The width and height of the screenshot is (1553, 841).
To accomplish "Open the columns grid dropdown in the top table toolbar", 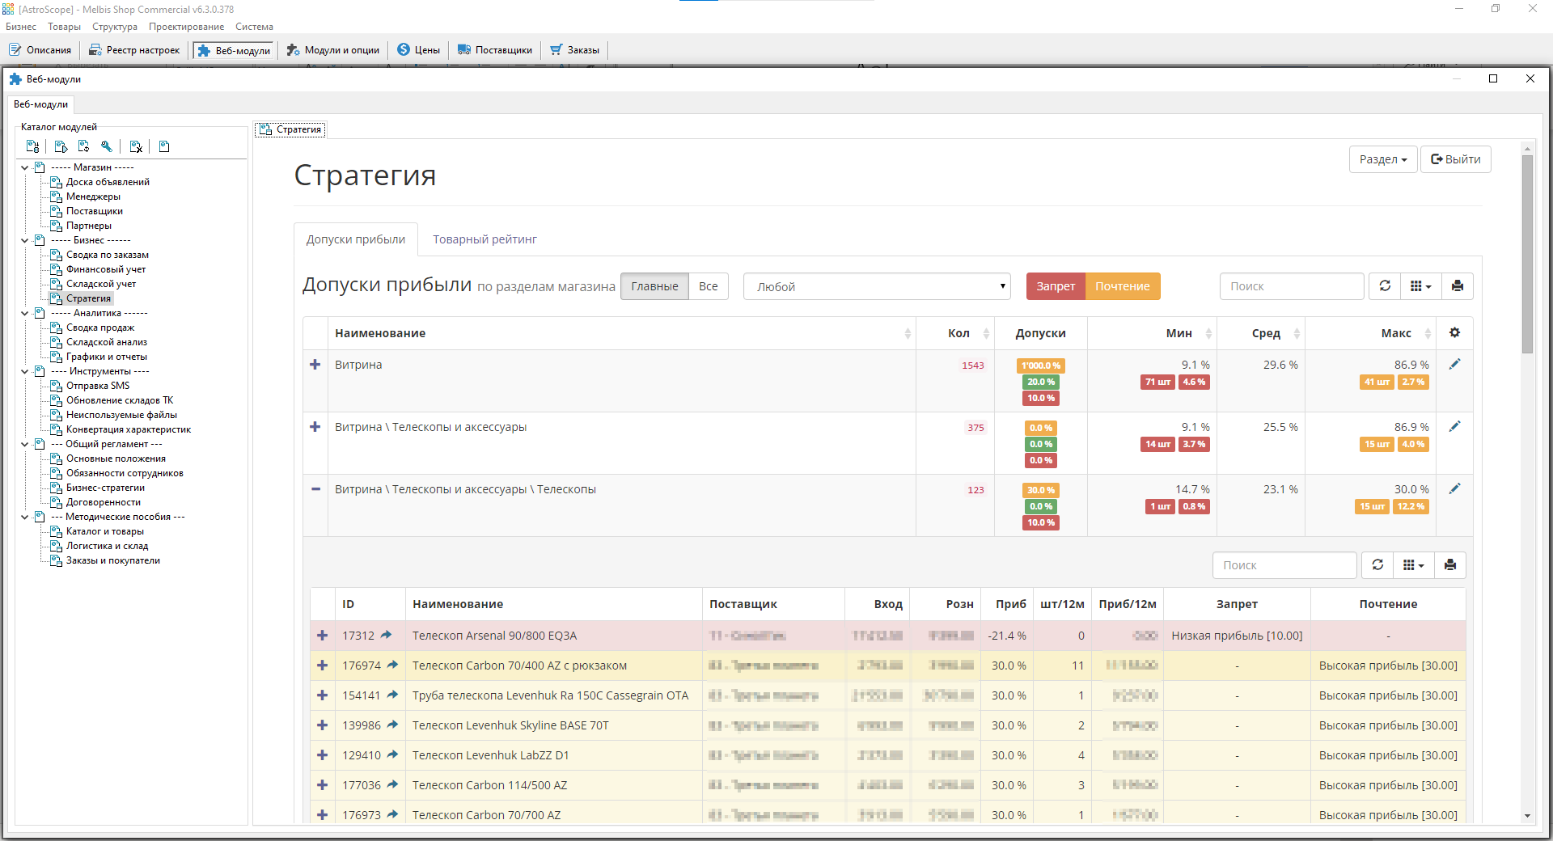I will tap(1420, 286).
